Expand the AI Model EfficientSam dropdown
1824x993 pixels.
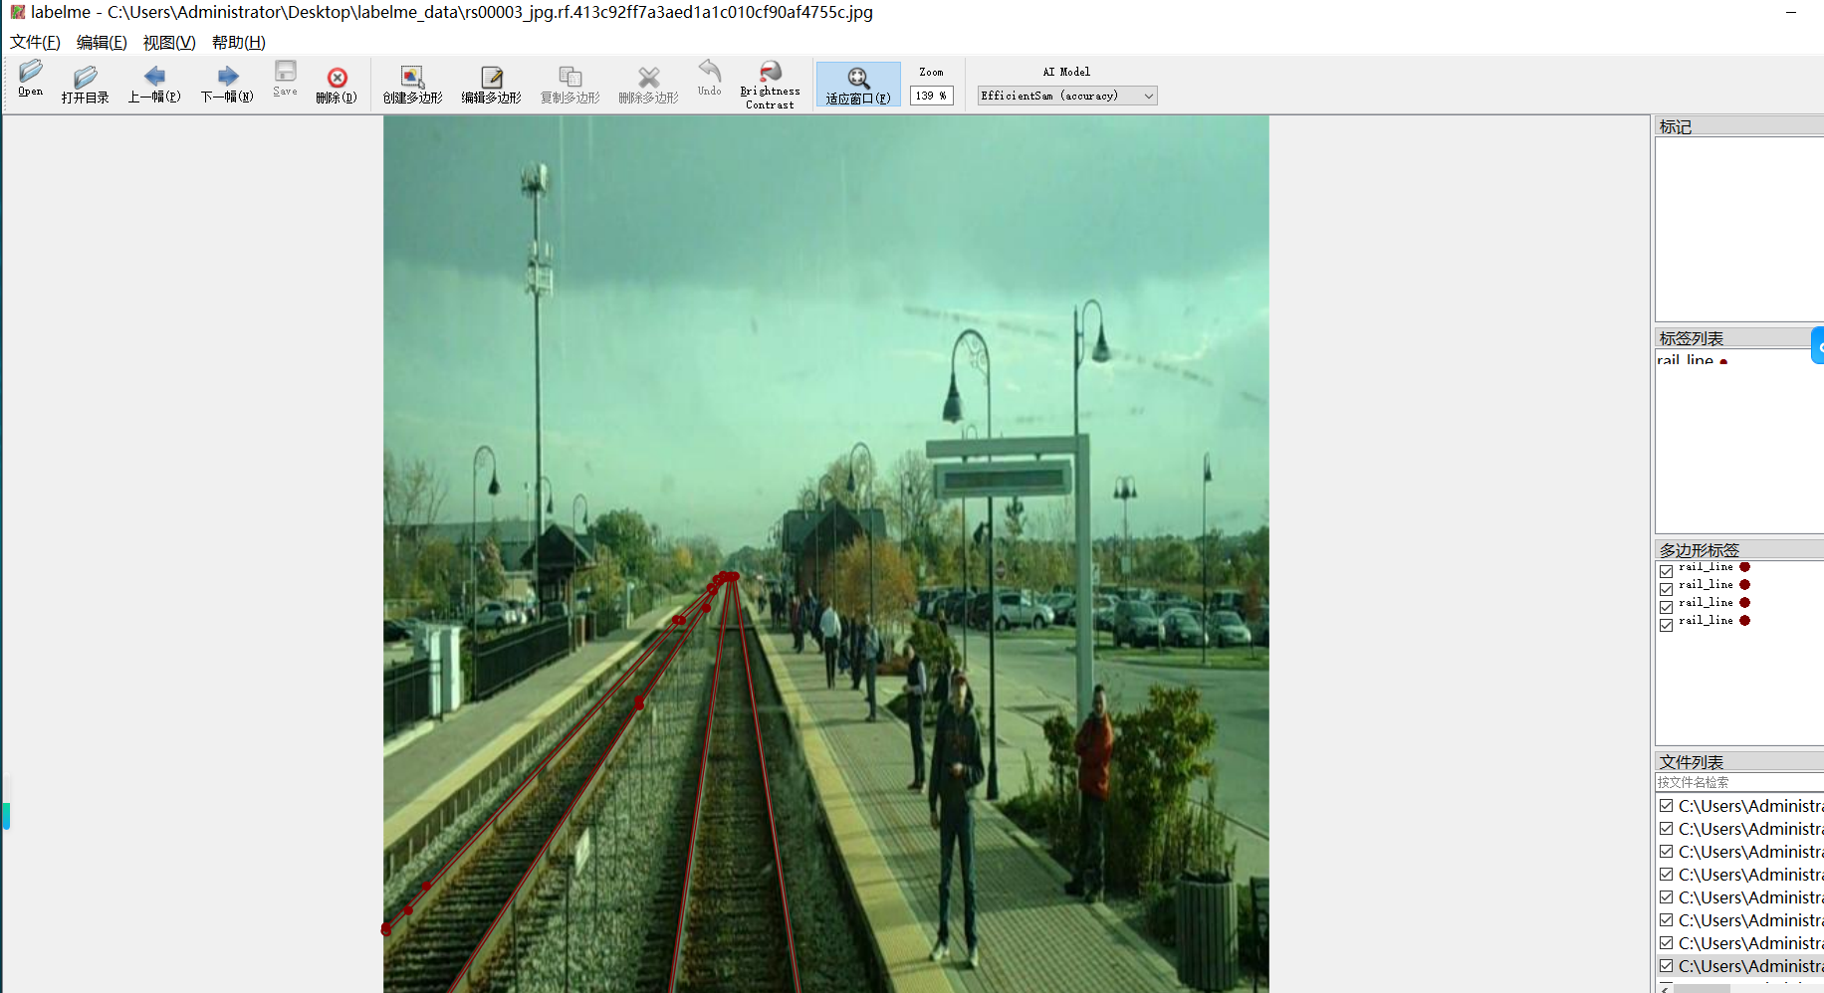click(1067, 96)
